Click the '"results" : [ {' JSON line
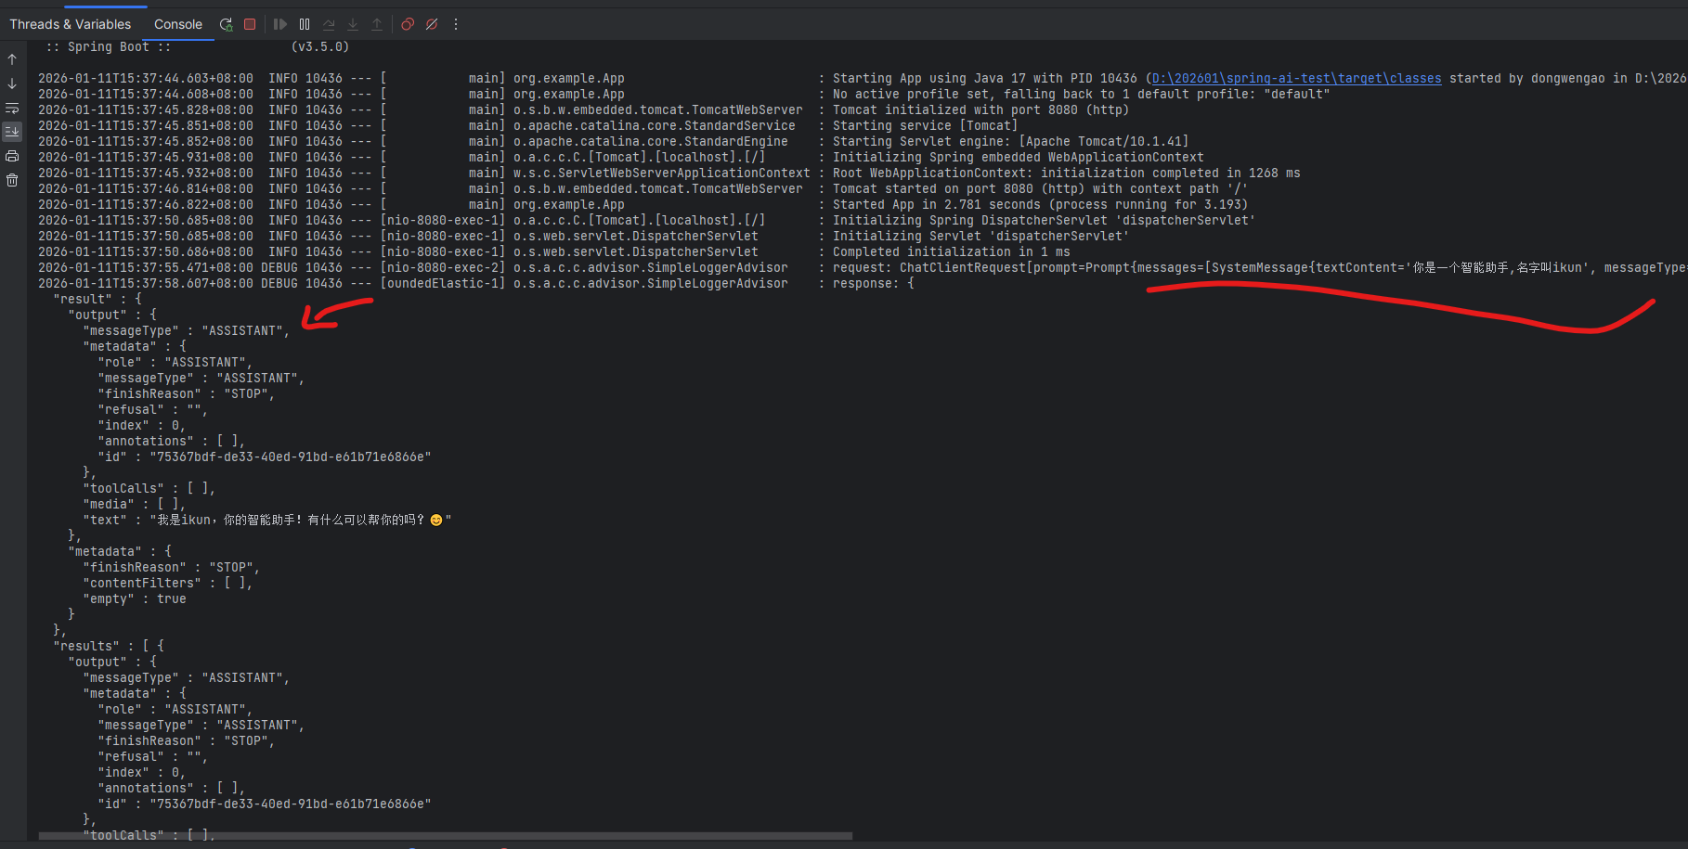The height and width of the screenshot is (849, 1688). (109, 647)
